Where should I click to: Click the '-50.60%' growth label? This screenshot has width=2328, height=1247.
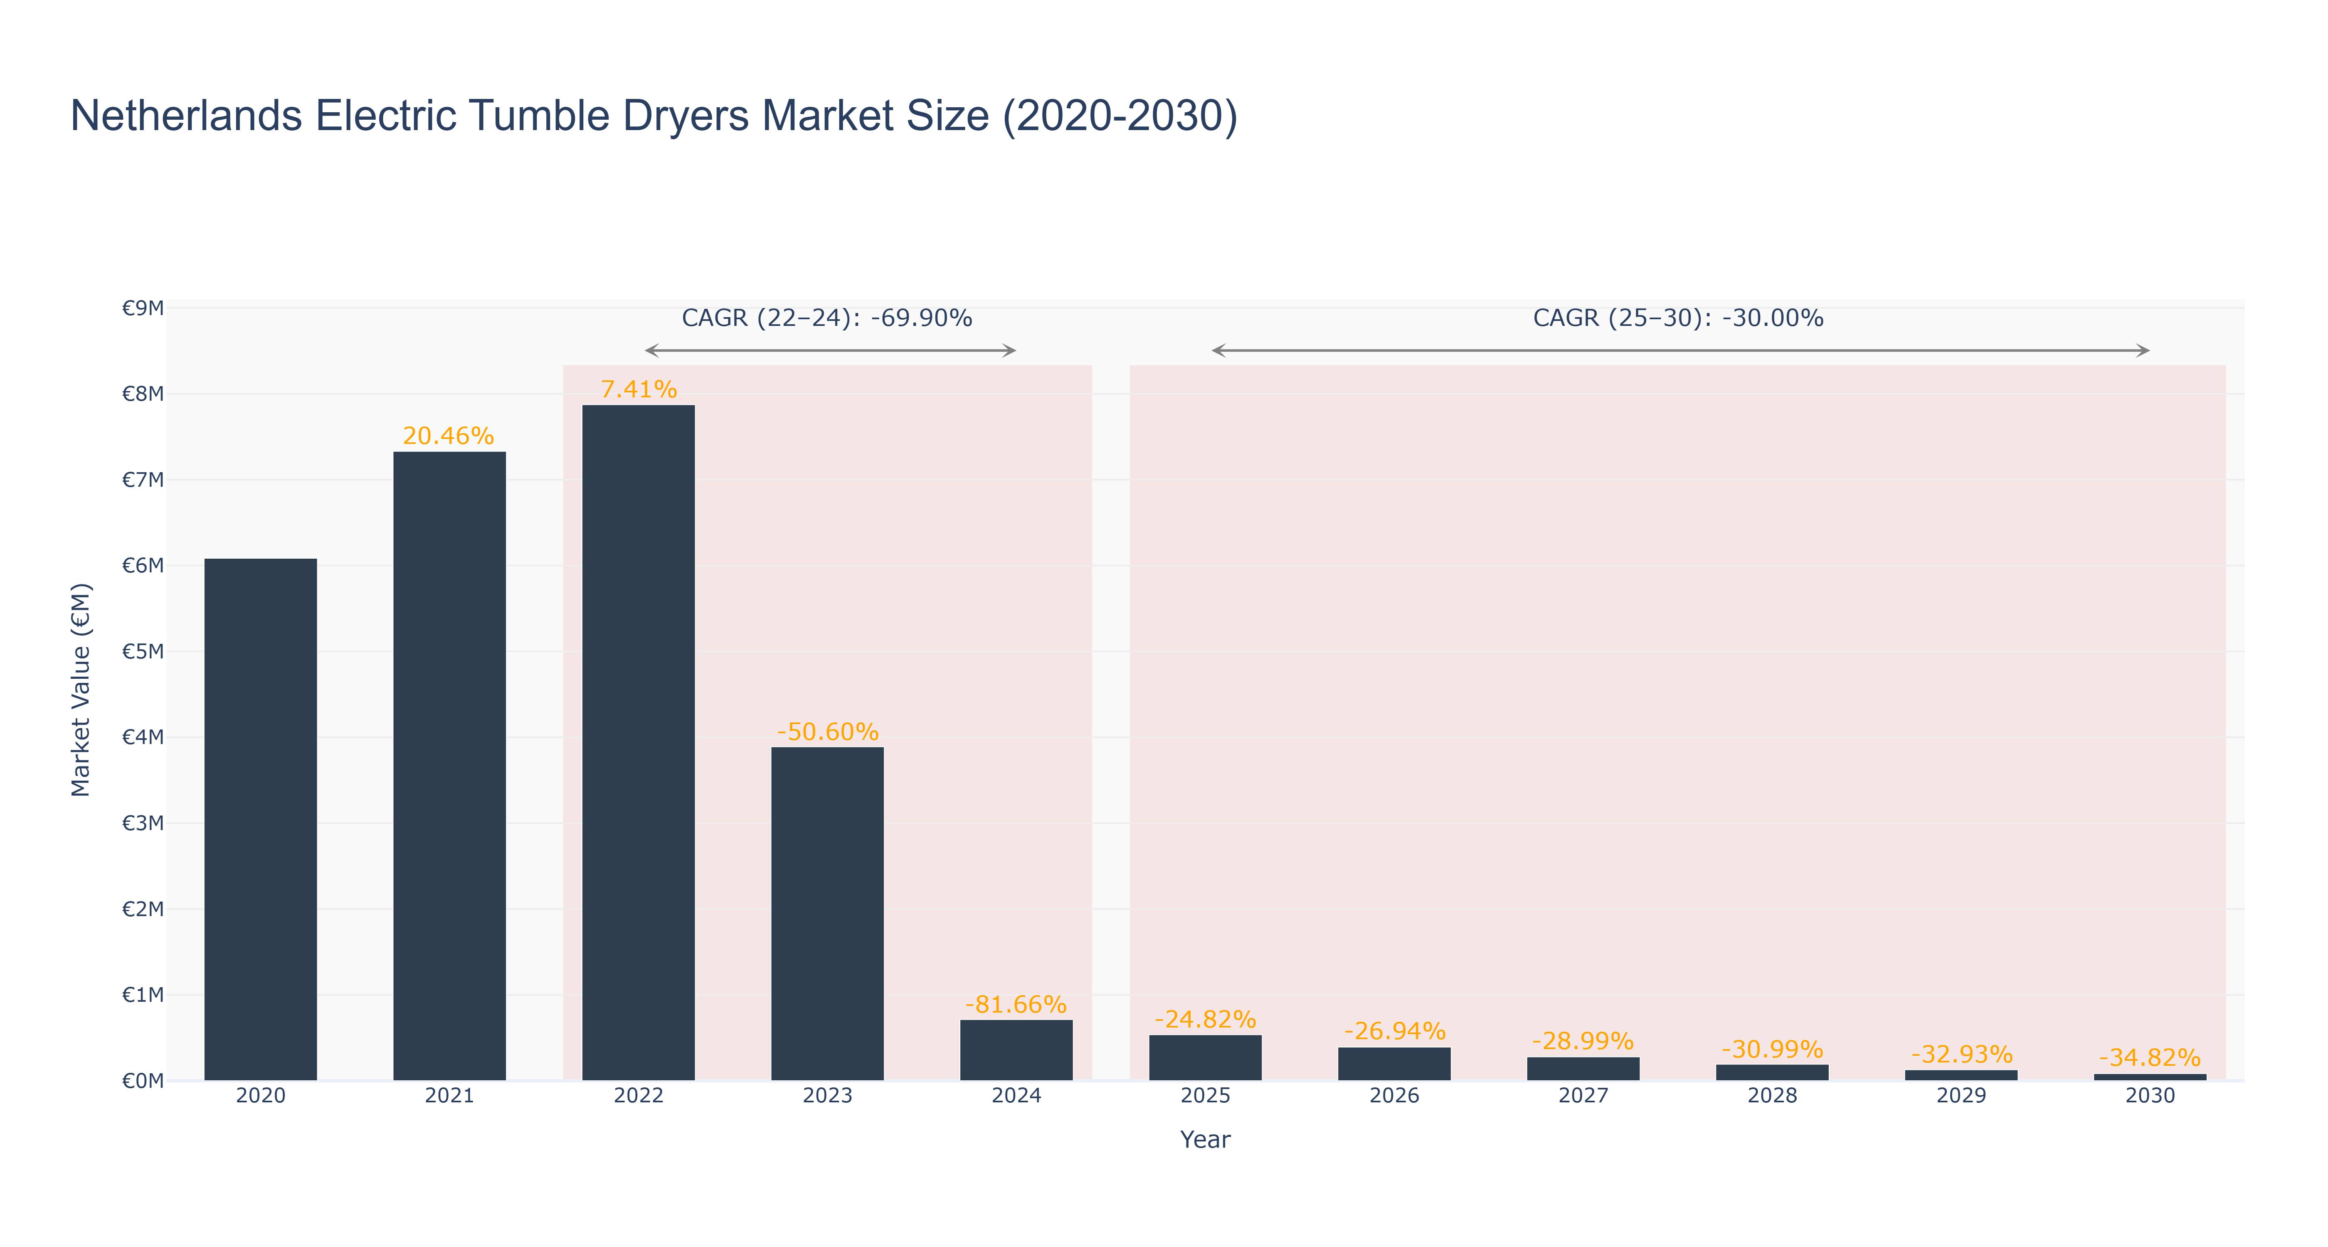click(x=828, y=732)
